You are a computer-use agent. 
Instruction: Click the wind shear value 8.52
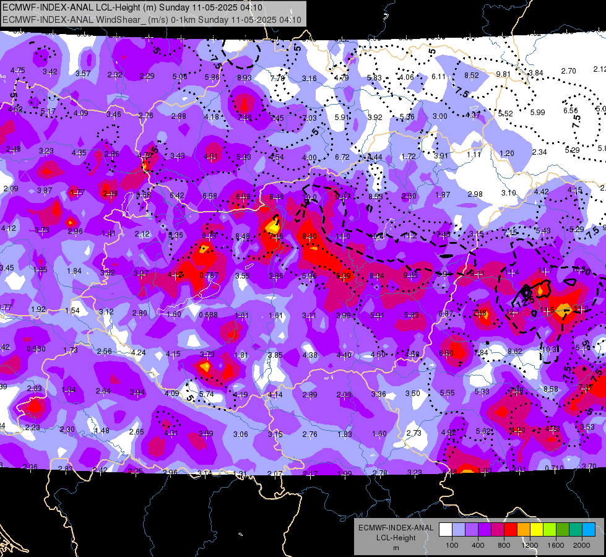tap(472, 76)
